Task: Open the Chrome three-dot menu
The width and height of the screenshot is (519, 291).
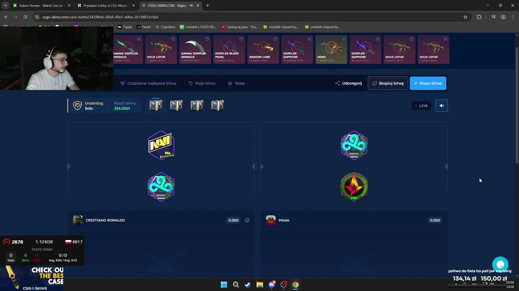Action: point(513,17)
